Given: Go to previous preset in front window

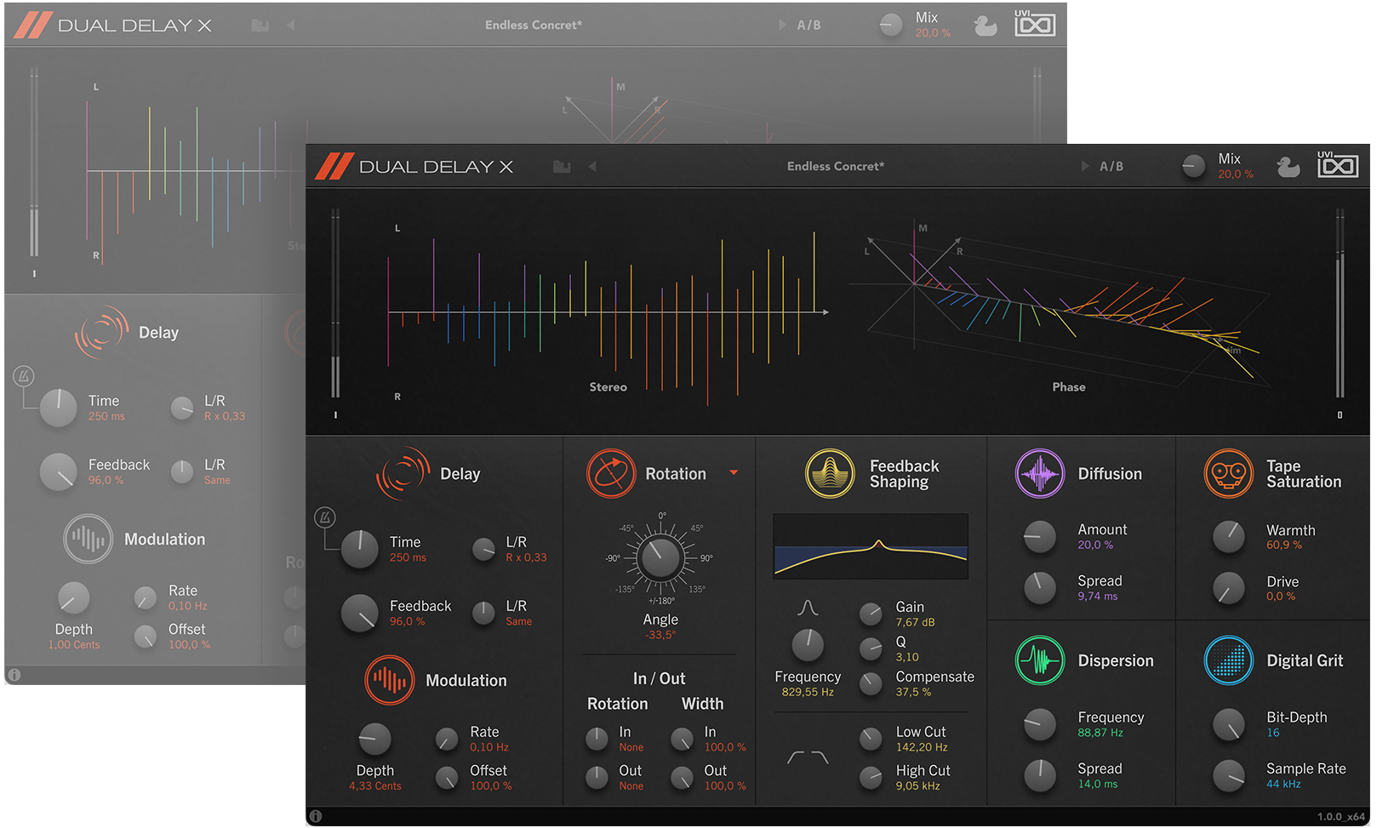Looking at the screenshot, I should (592, 166).
